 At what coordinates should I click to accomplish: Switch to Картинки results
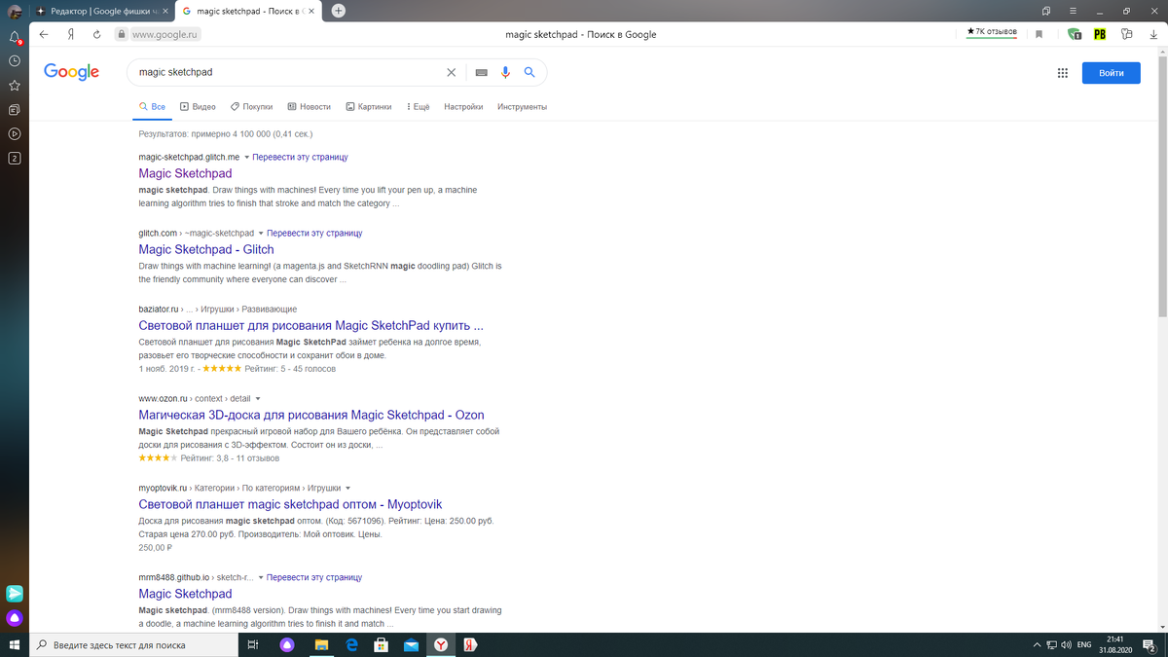(x=369, y=107)
